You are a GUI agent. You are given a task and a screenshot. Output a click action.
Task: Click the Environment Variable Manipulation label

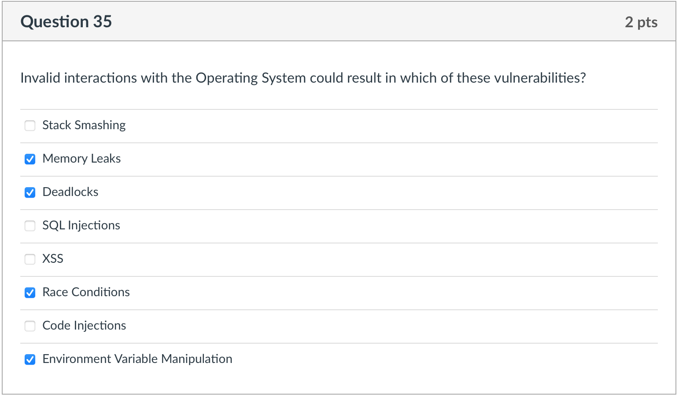(x=137, y=359)
